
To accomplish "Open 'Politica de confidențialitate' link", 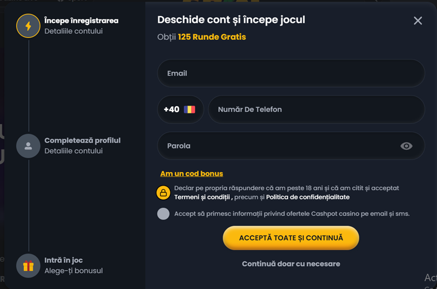I will coord(308,197).
